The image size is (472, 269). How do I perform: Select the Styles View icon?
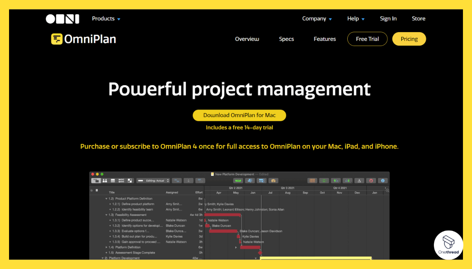pyautogui.click(x=129, y=180)
